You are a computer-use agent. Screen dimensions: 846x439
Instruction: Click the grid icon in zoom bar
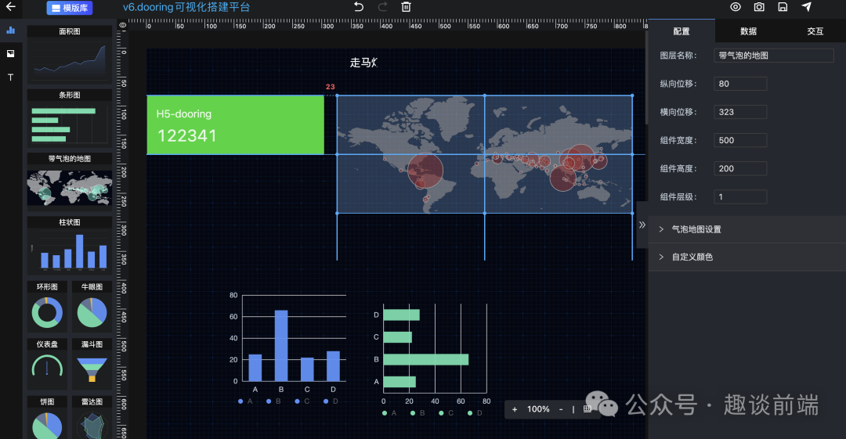pyautogui.click(x=587, y=409)
